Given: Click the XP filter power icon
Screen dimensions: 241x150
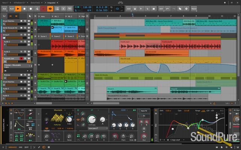Looking at the screenshot, I should (x=78, y=110).
